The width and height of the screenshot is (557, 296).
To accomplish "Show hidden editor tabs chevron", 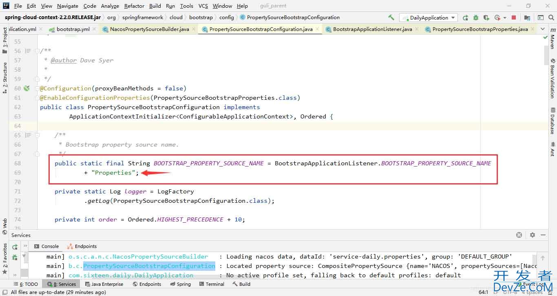I will [x=542, y=29].
